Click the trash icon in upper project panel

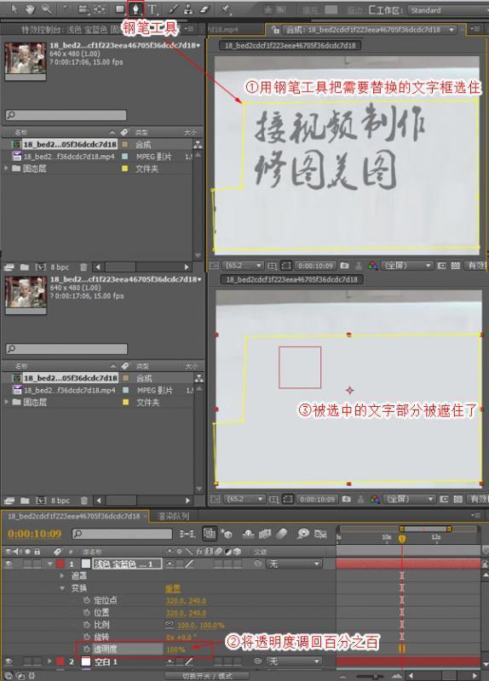coord(83,267)
